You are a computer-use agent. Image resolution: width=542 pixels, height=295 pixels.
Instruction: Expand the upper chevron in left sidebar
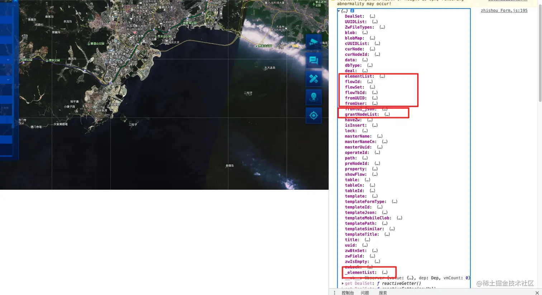8,60
